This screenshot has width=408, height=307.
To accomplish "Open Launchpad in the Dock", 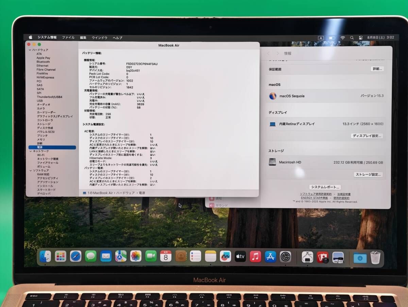I will click(x=61, y=256).
